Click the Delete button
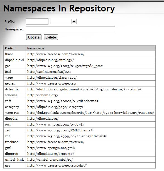 pyautogui.click(x=51, y=37)
